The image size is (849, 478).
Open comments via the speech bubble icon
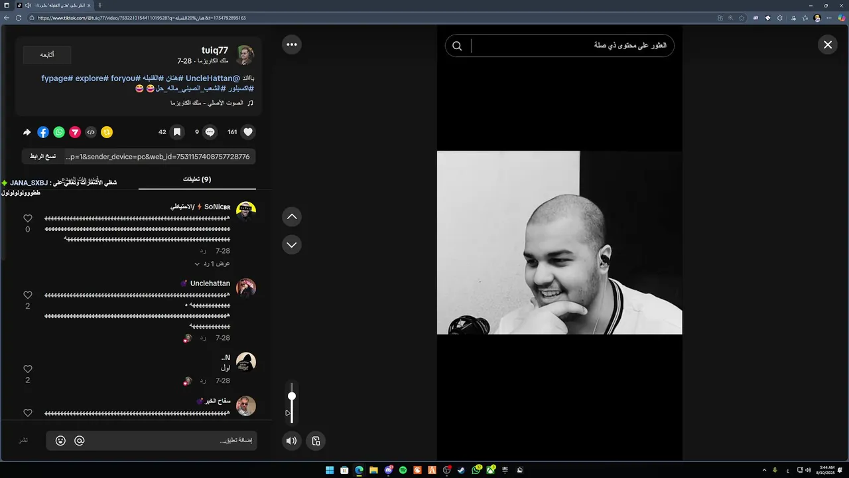point(210,132)
